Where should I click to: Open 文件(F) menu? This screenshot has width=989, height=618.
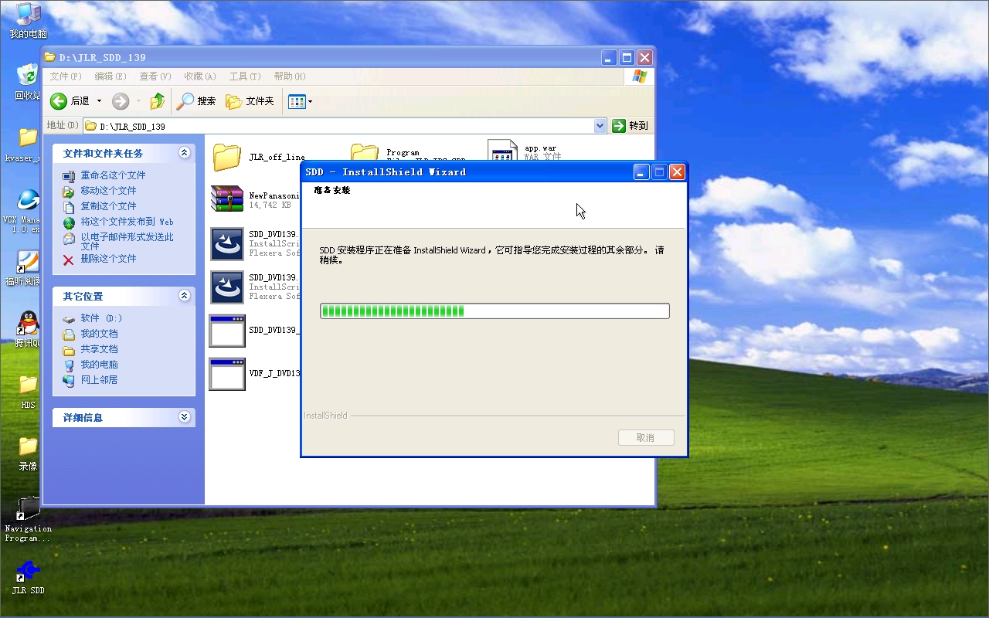point(66,76)
